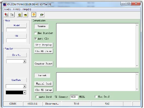Open the Edit menu
The image size is (144, 108).
point(17,9)
